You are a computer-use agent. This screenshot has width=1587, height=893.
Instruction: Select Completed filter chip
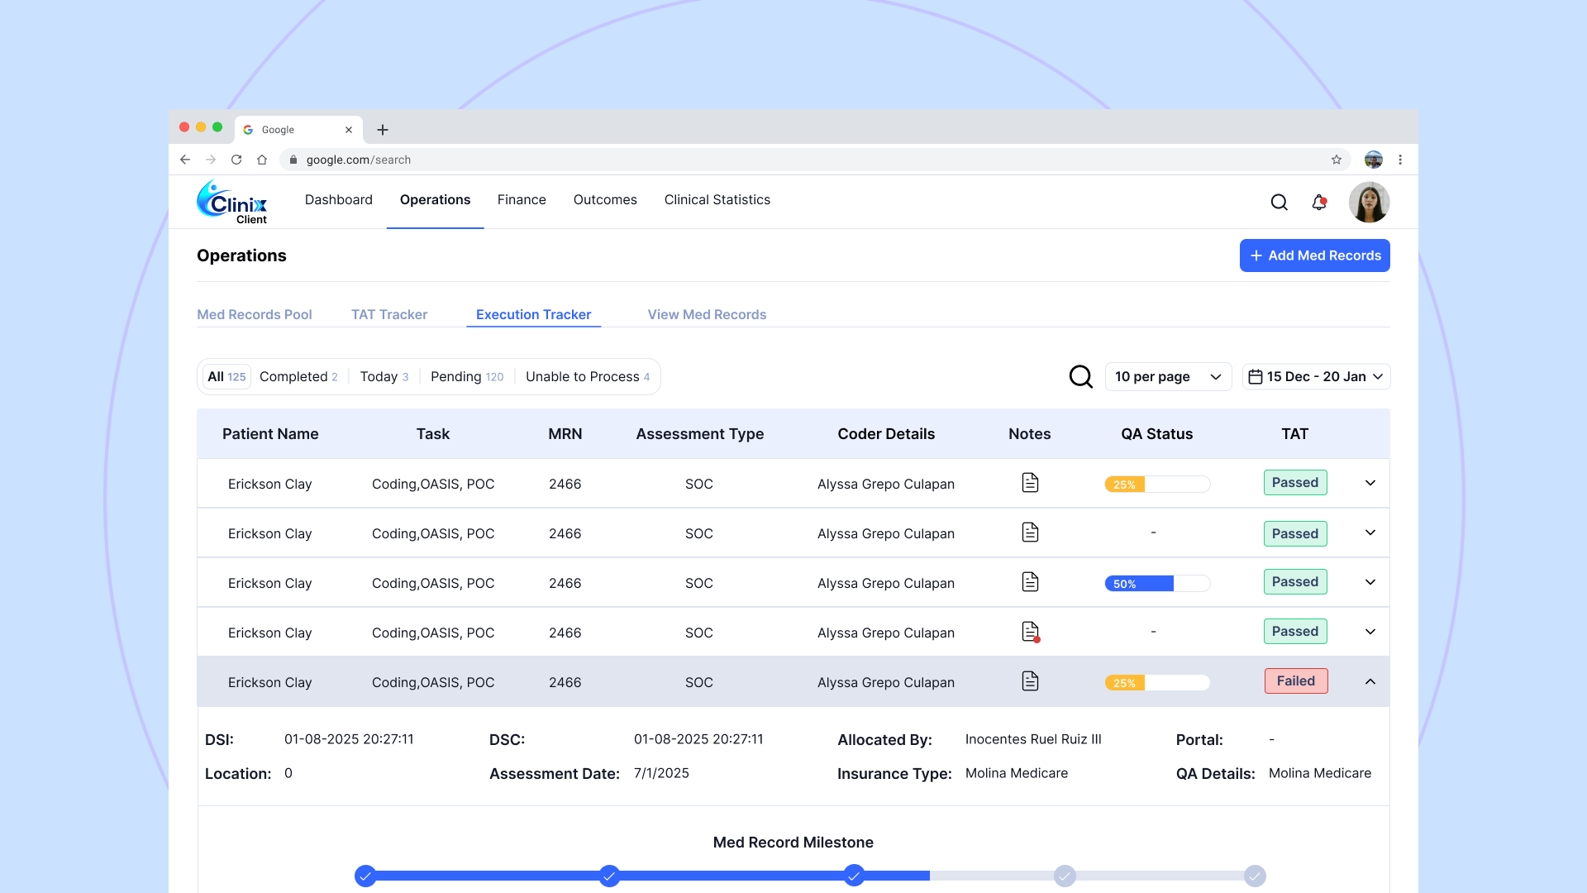[x=298, y=377]
